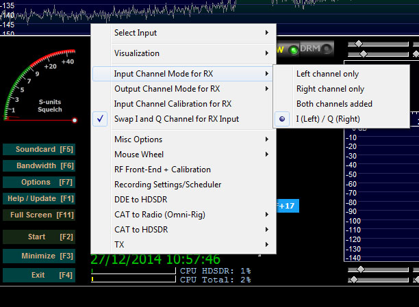Open Input Channel Mode for RX submenu
Viewport: 419px width, 307px height.
(183, 74)
